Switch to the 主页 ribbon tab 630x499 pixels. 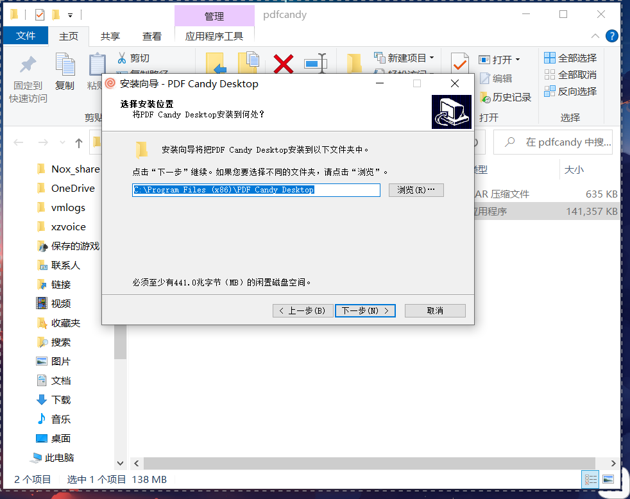68,36
